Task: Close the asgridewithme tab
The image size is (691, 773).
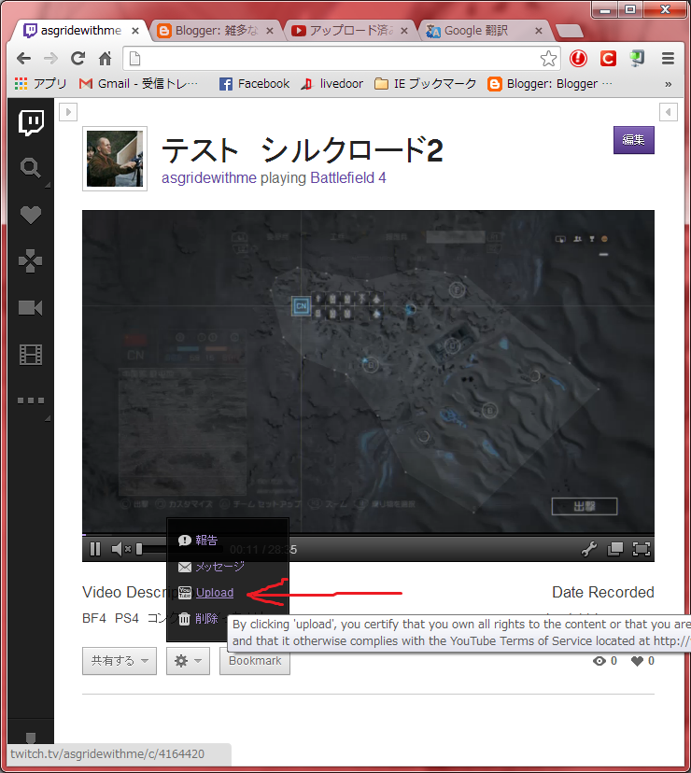Action: coord(135,31)
